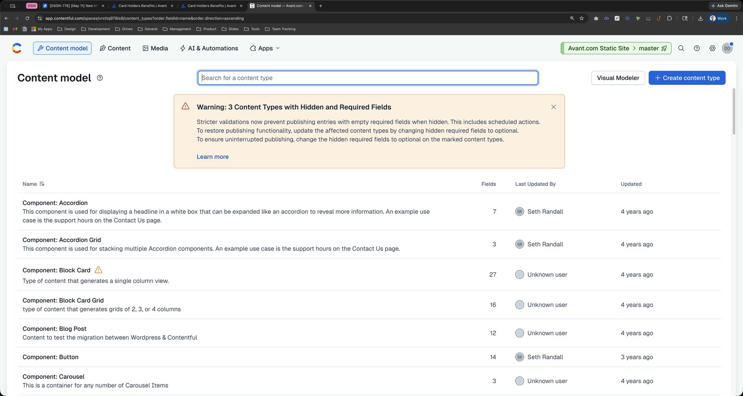This screenshot has width=743, height=396.
Task: Click the browser address bar URL
Action: [144, 18]
